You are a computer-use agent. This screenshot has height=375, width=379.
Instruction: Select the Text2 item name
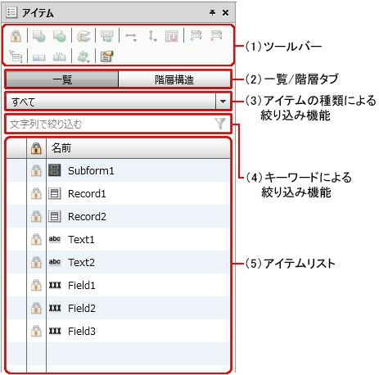81,263
